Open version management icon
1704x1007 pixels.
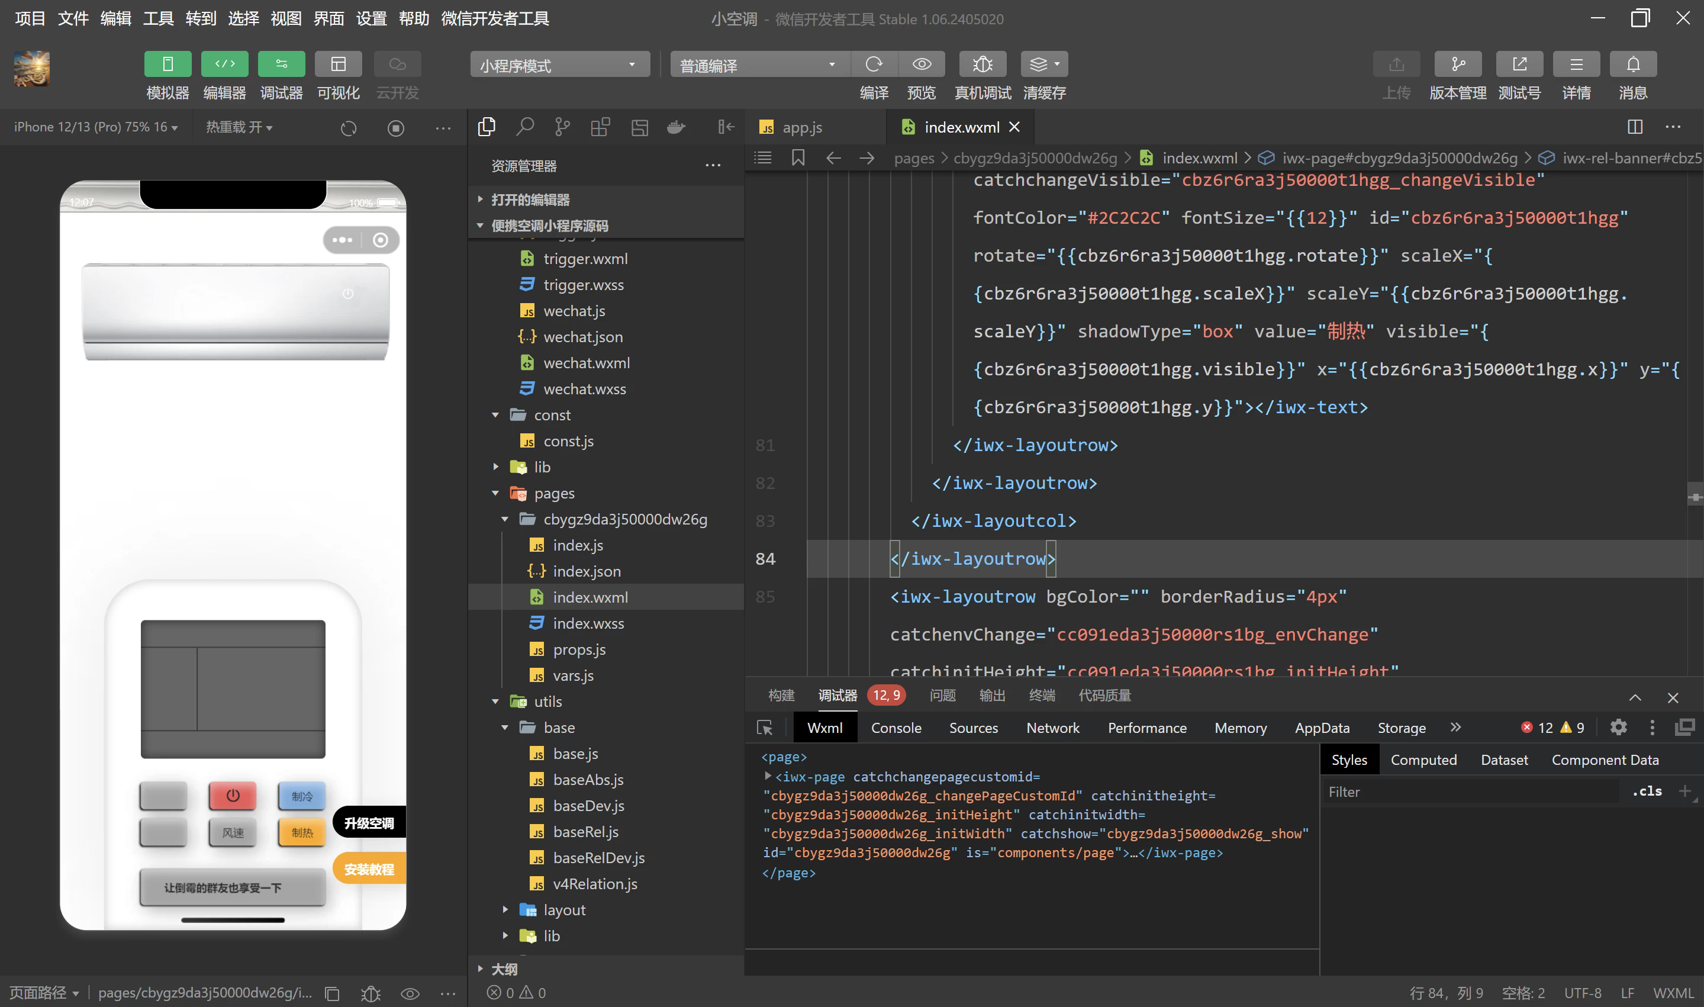(1458, 65)
